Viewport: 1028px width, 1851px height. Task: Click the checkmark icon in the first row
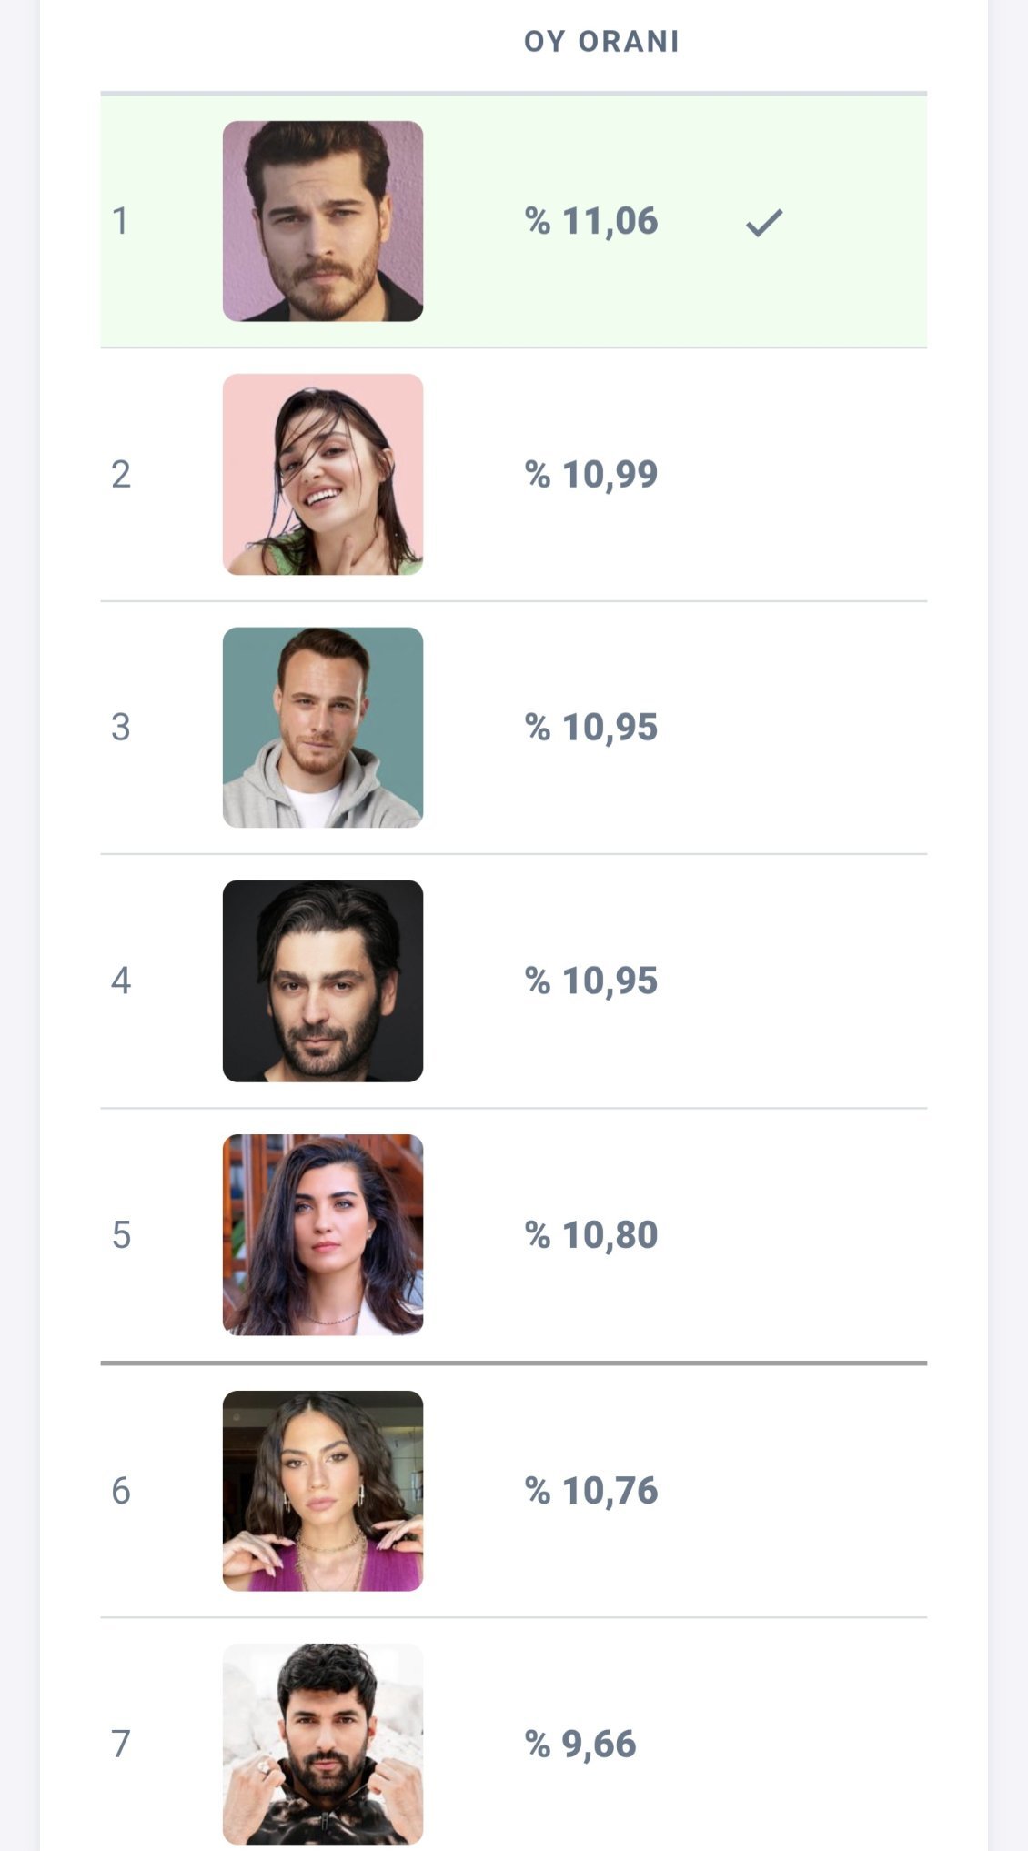point(764,222)
